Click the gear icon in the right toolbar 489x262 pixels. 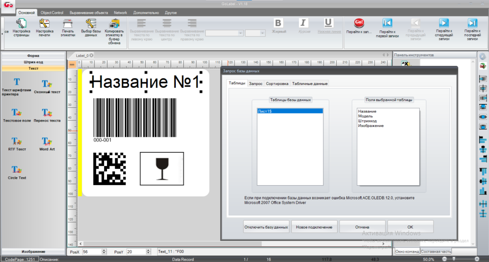[483, 56]
